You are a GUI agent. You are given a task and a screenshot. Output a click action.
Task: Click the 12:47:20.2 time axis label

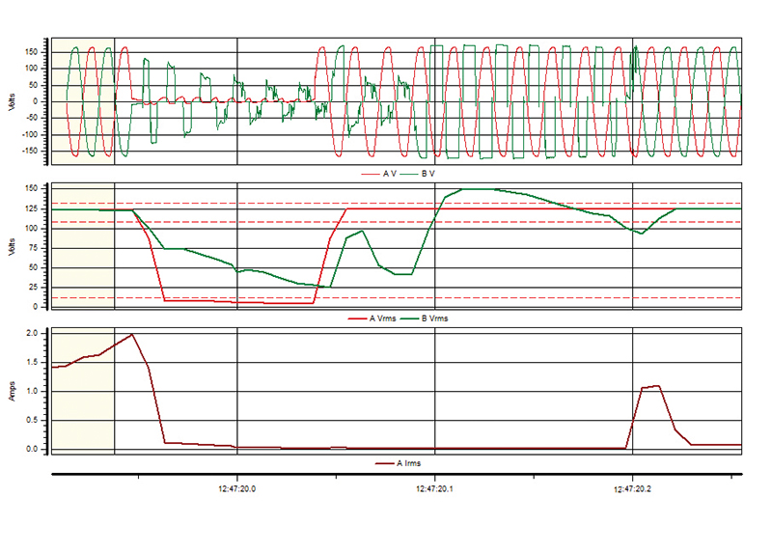pyautogui.click(x=632, y=489)
